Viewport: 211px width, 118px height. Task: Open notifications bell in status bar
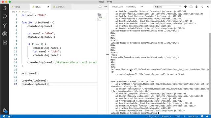(207, 116)
